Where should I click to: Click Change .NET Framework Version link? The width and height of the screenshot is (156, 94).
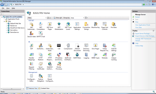coord(143,39)
